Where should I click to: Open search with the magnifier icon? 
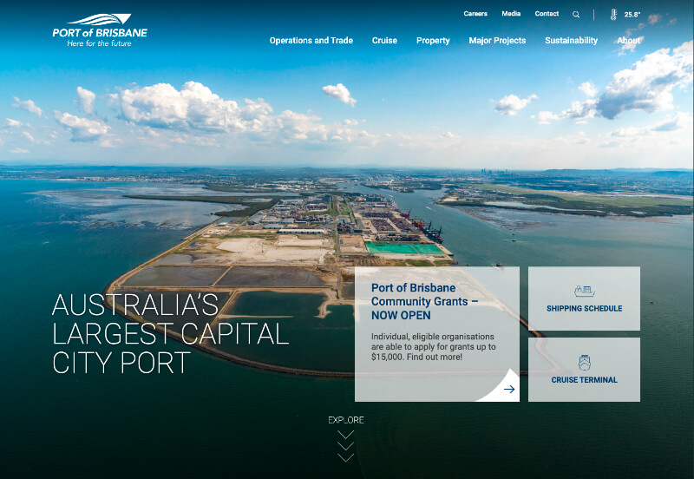pos(576,15)
